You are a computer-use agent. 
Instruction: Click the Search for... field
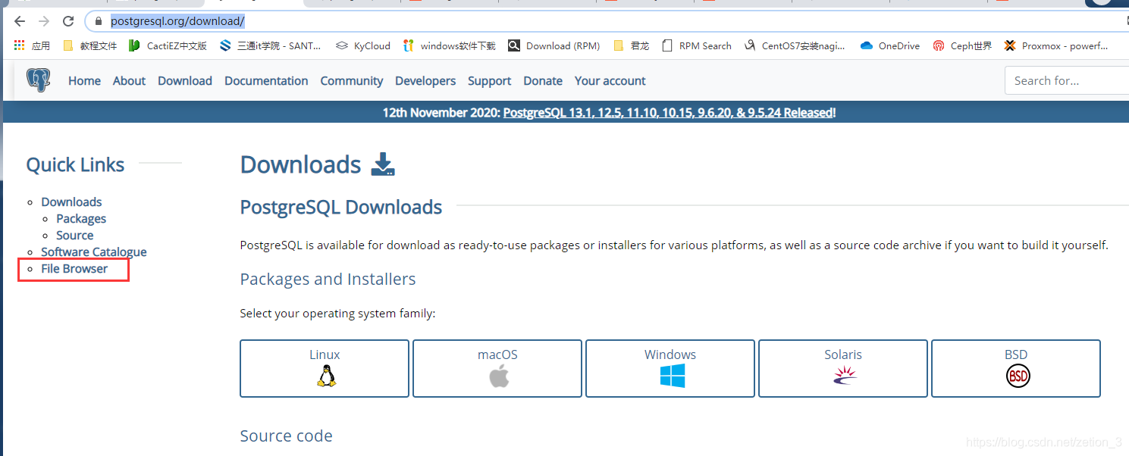pos(1067,80)
